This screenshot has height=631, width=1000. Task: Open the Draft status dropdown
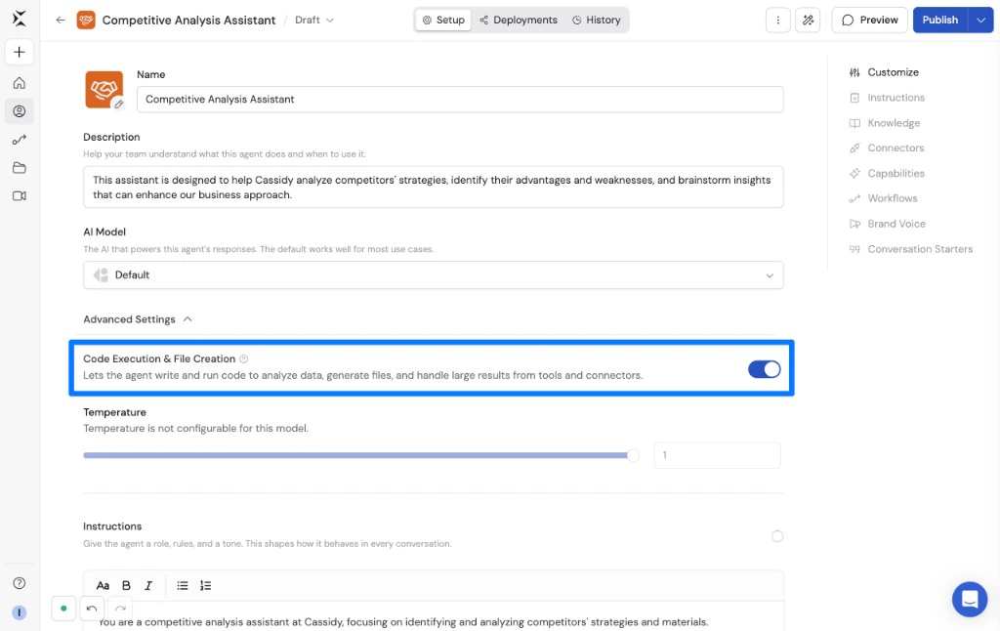[x=314, y=20]
